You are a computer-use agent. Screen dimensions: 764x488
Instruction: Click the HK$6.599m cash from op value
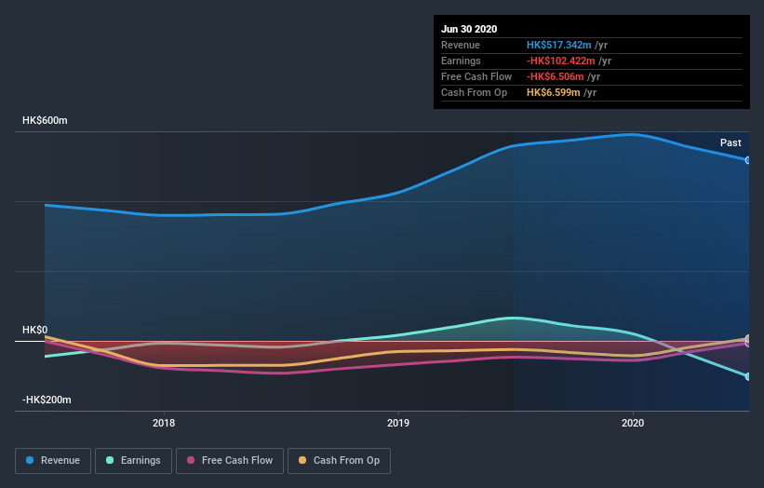point(554,92)
